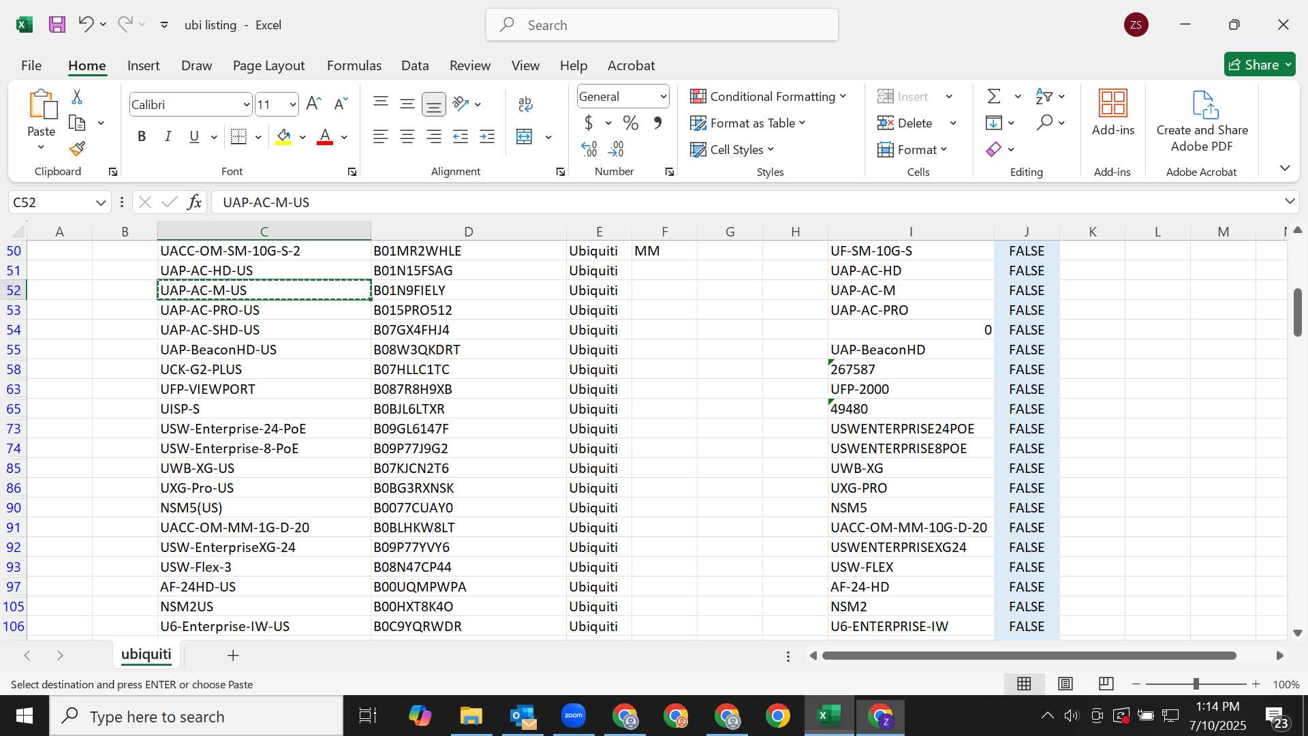Image resolution: width=1308 pixels, height=736 pixels.
Task: Click the Orientation text angle icon
Action: click(461, 104)
